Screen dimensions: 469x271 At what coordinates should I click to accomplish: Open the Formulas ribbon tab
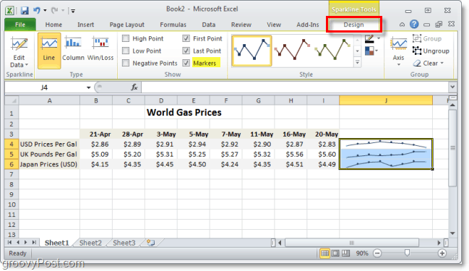tap(173, 25)
